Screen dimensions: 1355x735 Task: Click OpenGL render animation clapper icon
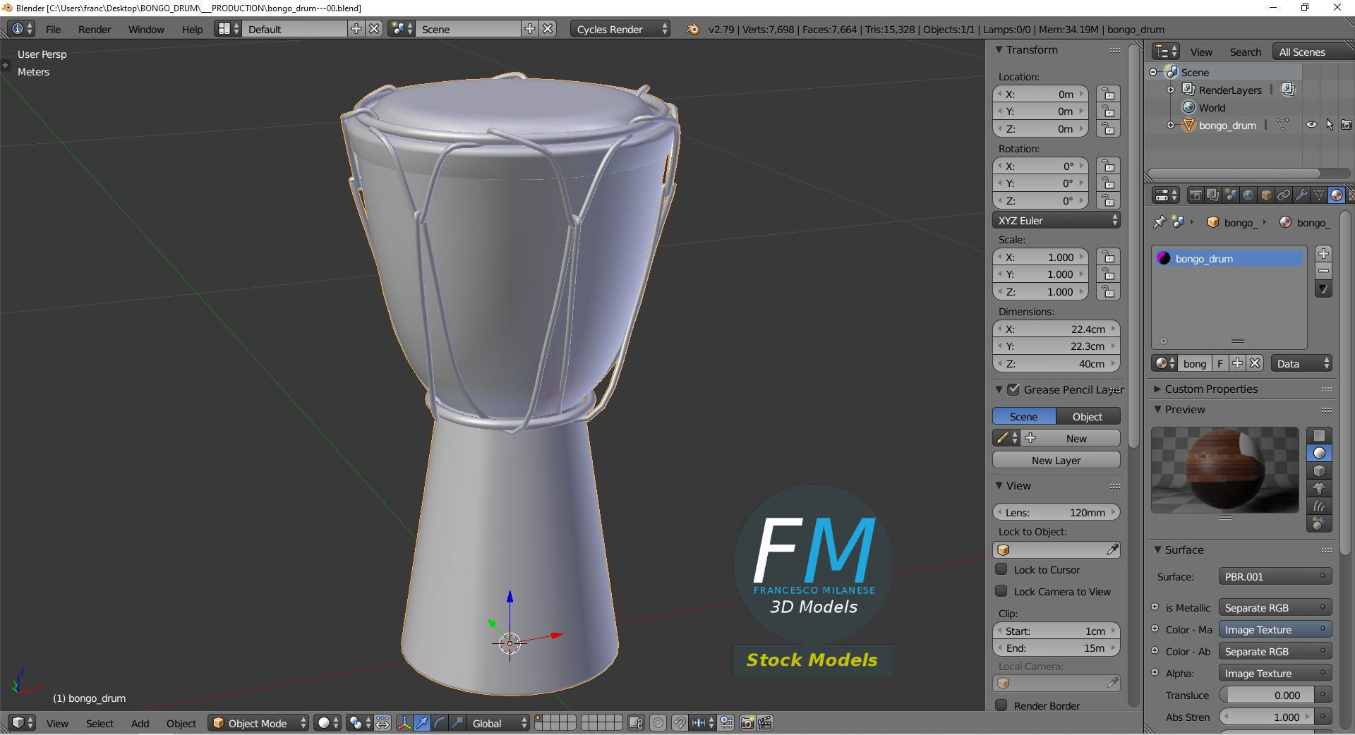tap(765, 723)
